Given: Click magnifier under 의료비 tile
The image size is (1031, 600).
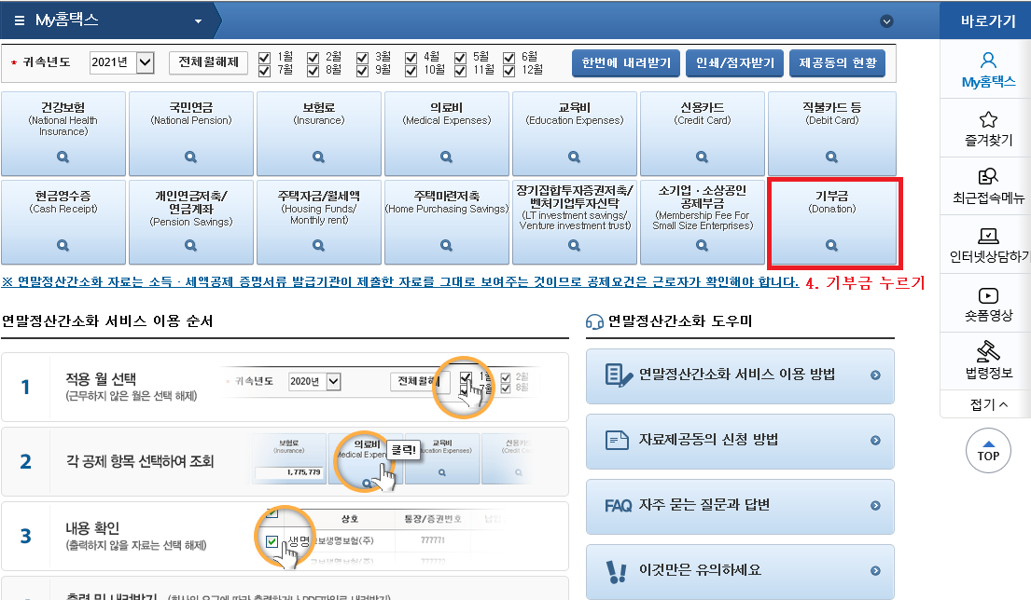Looking at the screenshot, I should (447, 157).
